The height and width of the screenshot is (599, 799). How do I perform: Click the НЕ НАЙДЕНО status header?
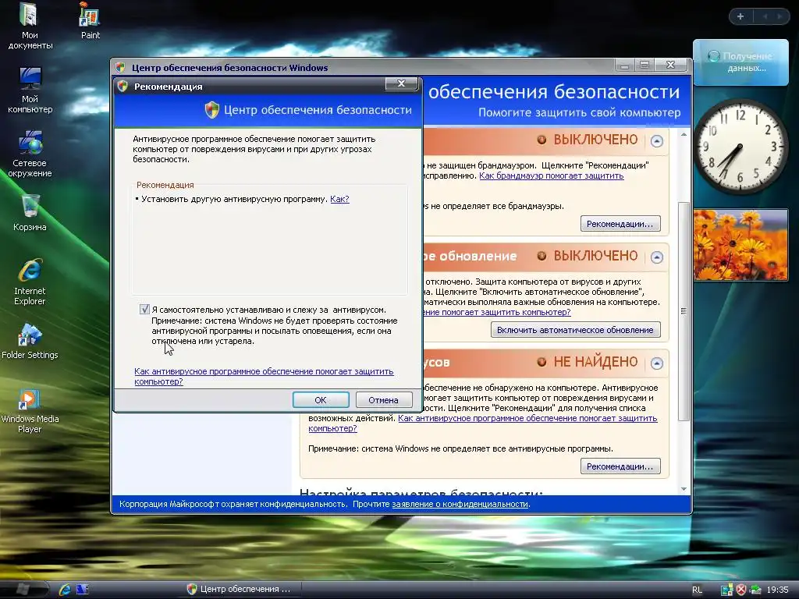587,362
